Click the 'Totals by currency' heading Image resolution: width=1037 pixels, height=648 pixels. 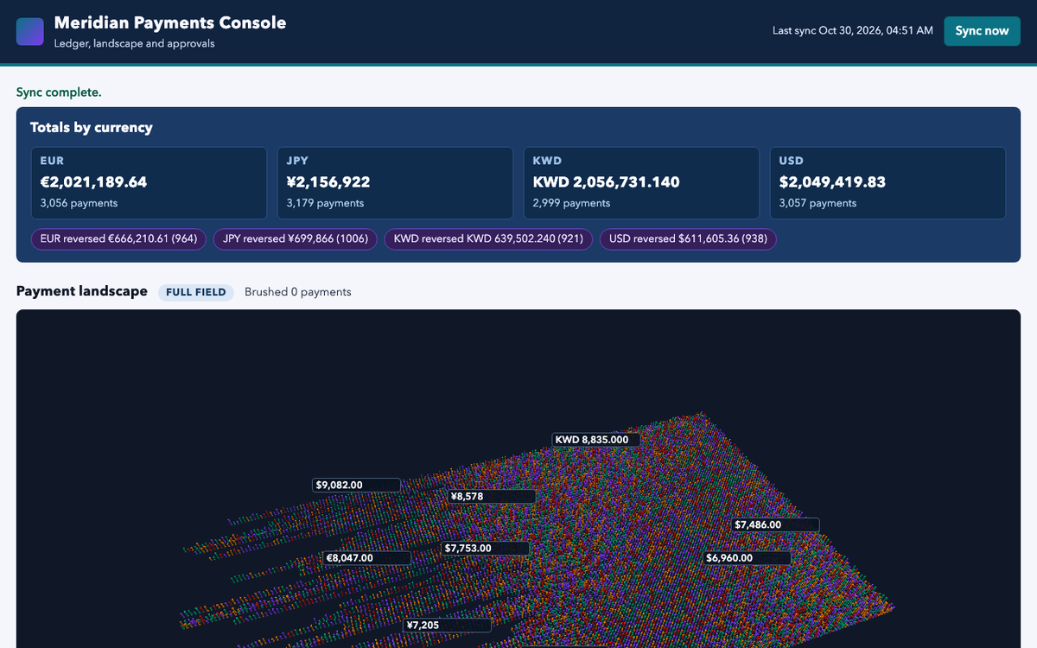pyautogui.click(x=92, y=128)
